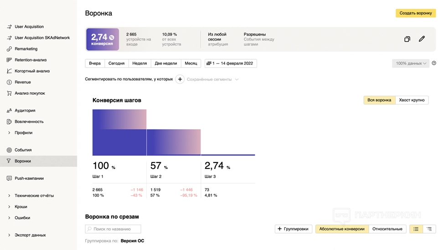Viewport: 444px width, 250px height.
Task: Select Относительные conversions mode
Action: (387, 229)
